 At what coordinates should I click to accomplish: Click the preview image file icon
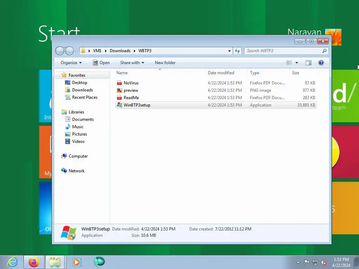click(x=119, y=90)
